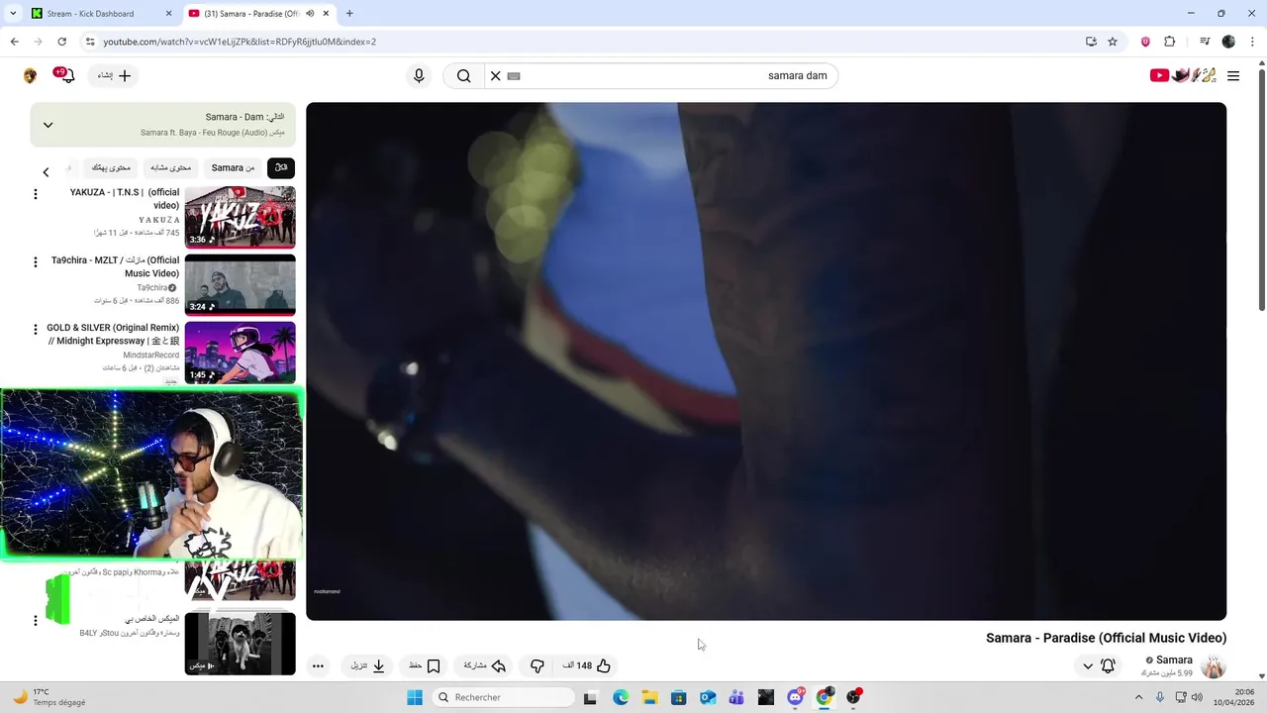Open the subscription dropdown chevron
The width and height of the screenshot is (1267, 713).
click(x=1088, y=666)
